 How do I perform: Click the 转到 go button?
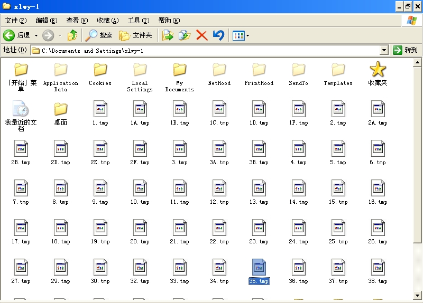[405, 50]
